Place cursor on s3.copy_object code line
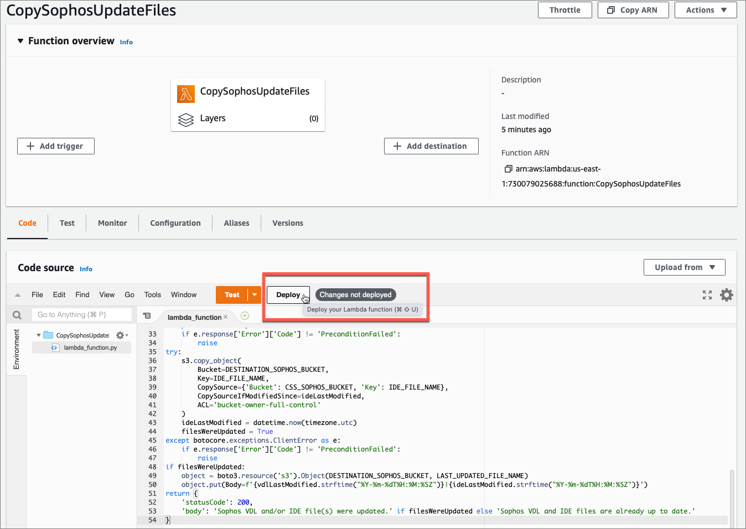Viewport: 746px width, 529px height. [211, 361]
